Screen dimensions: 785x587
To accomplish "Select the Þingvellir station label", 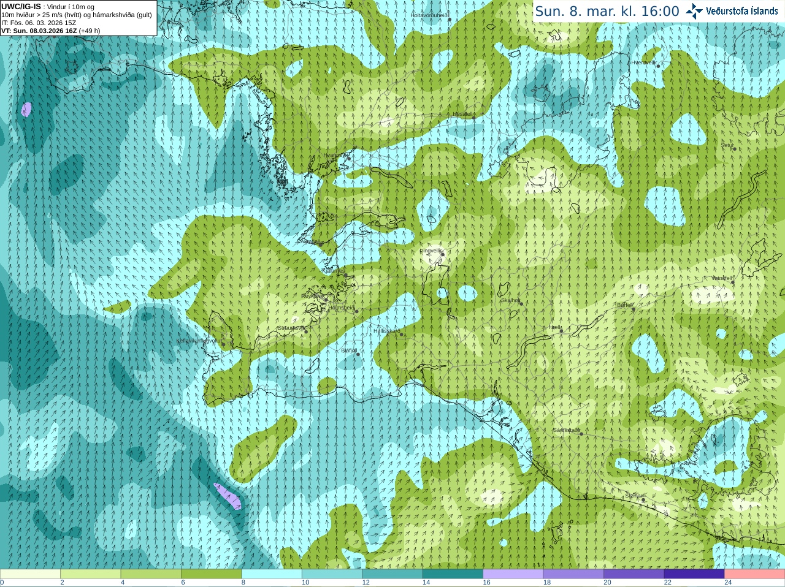I will tap(431, 251).
